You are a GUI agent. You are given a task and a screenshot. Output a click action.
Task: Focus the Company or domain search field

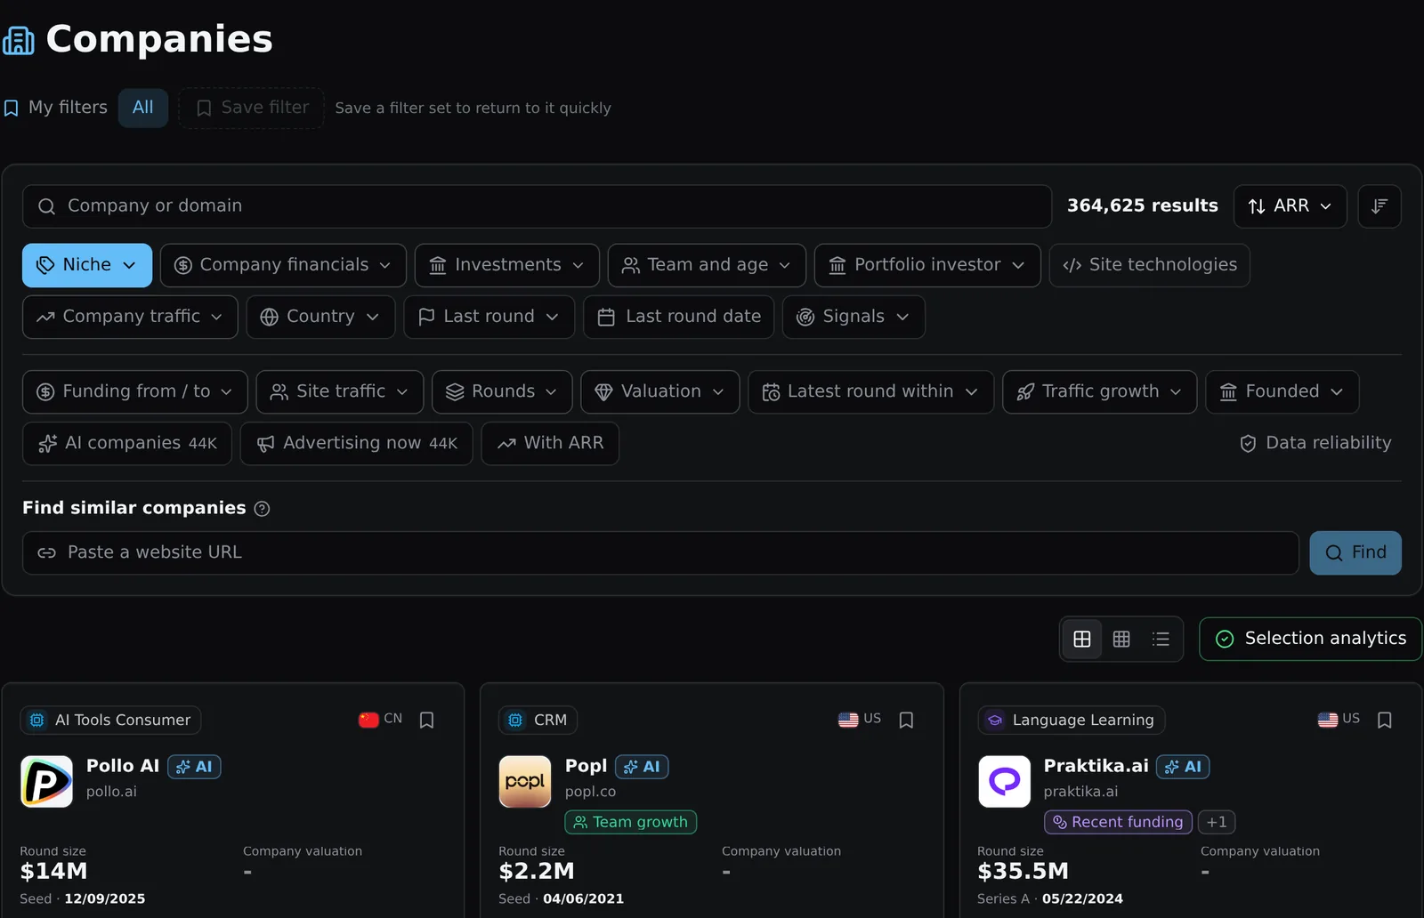[537, 206]
